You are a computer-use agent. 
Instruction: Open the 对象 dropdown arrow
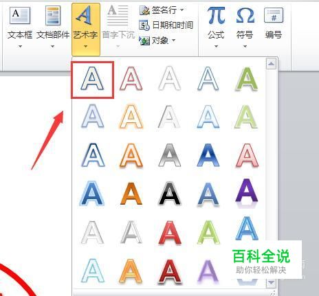pos(174,41)
